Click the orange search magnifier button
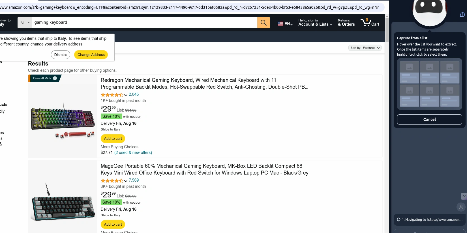 point(263,23)
